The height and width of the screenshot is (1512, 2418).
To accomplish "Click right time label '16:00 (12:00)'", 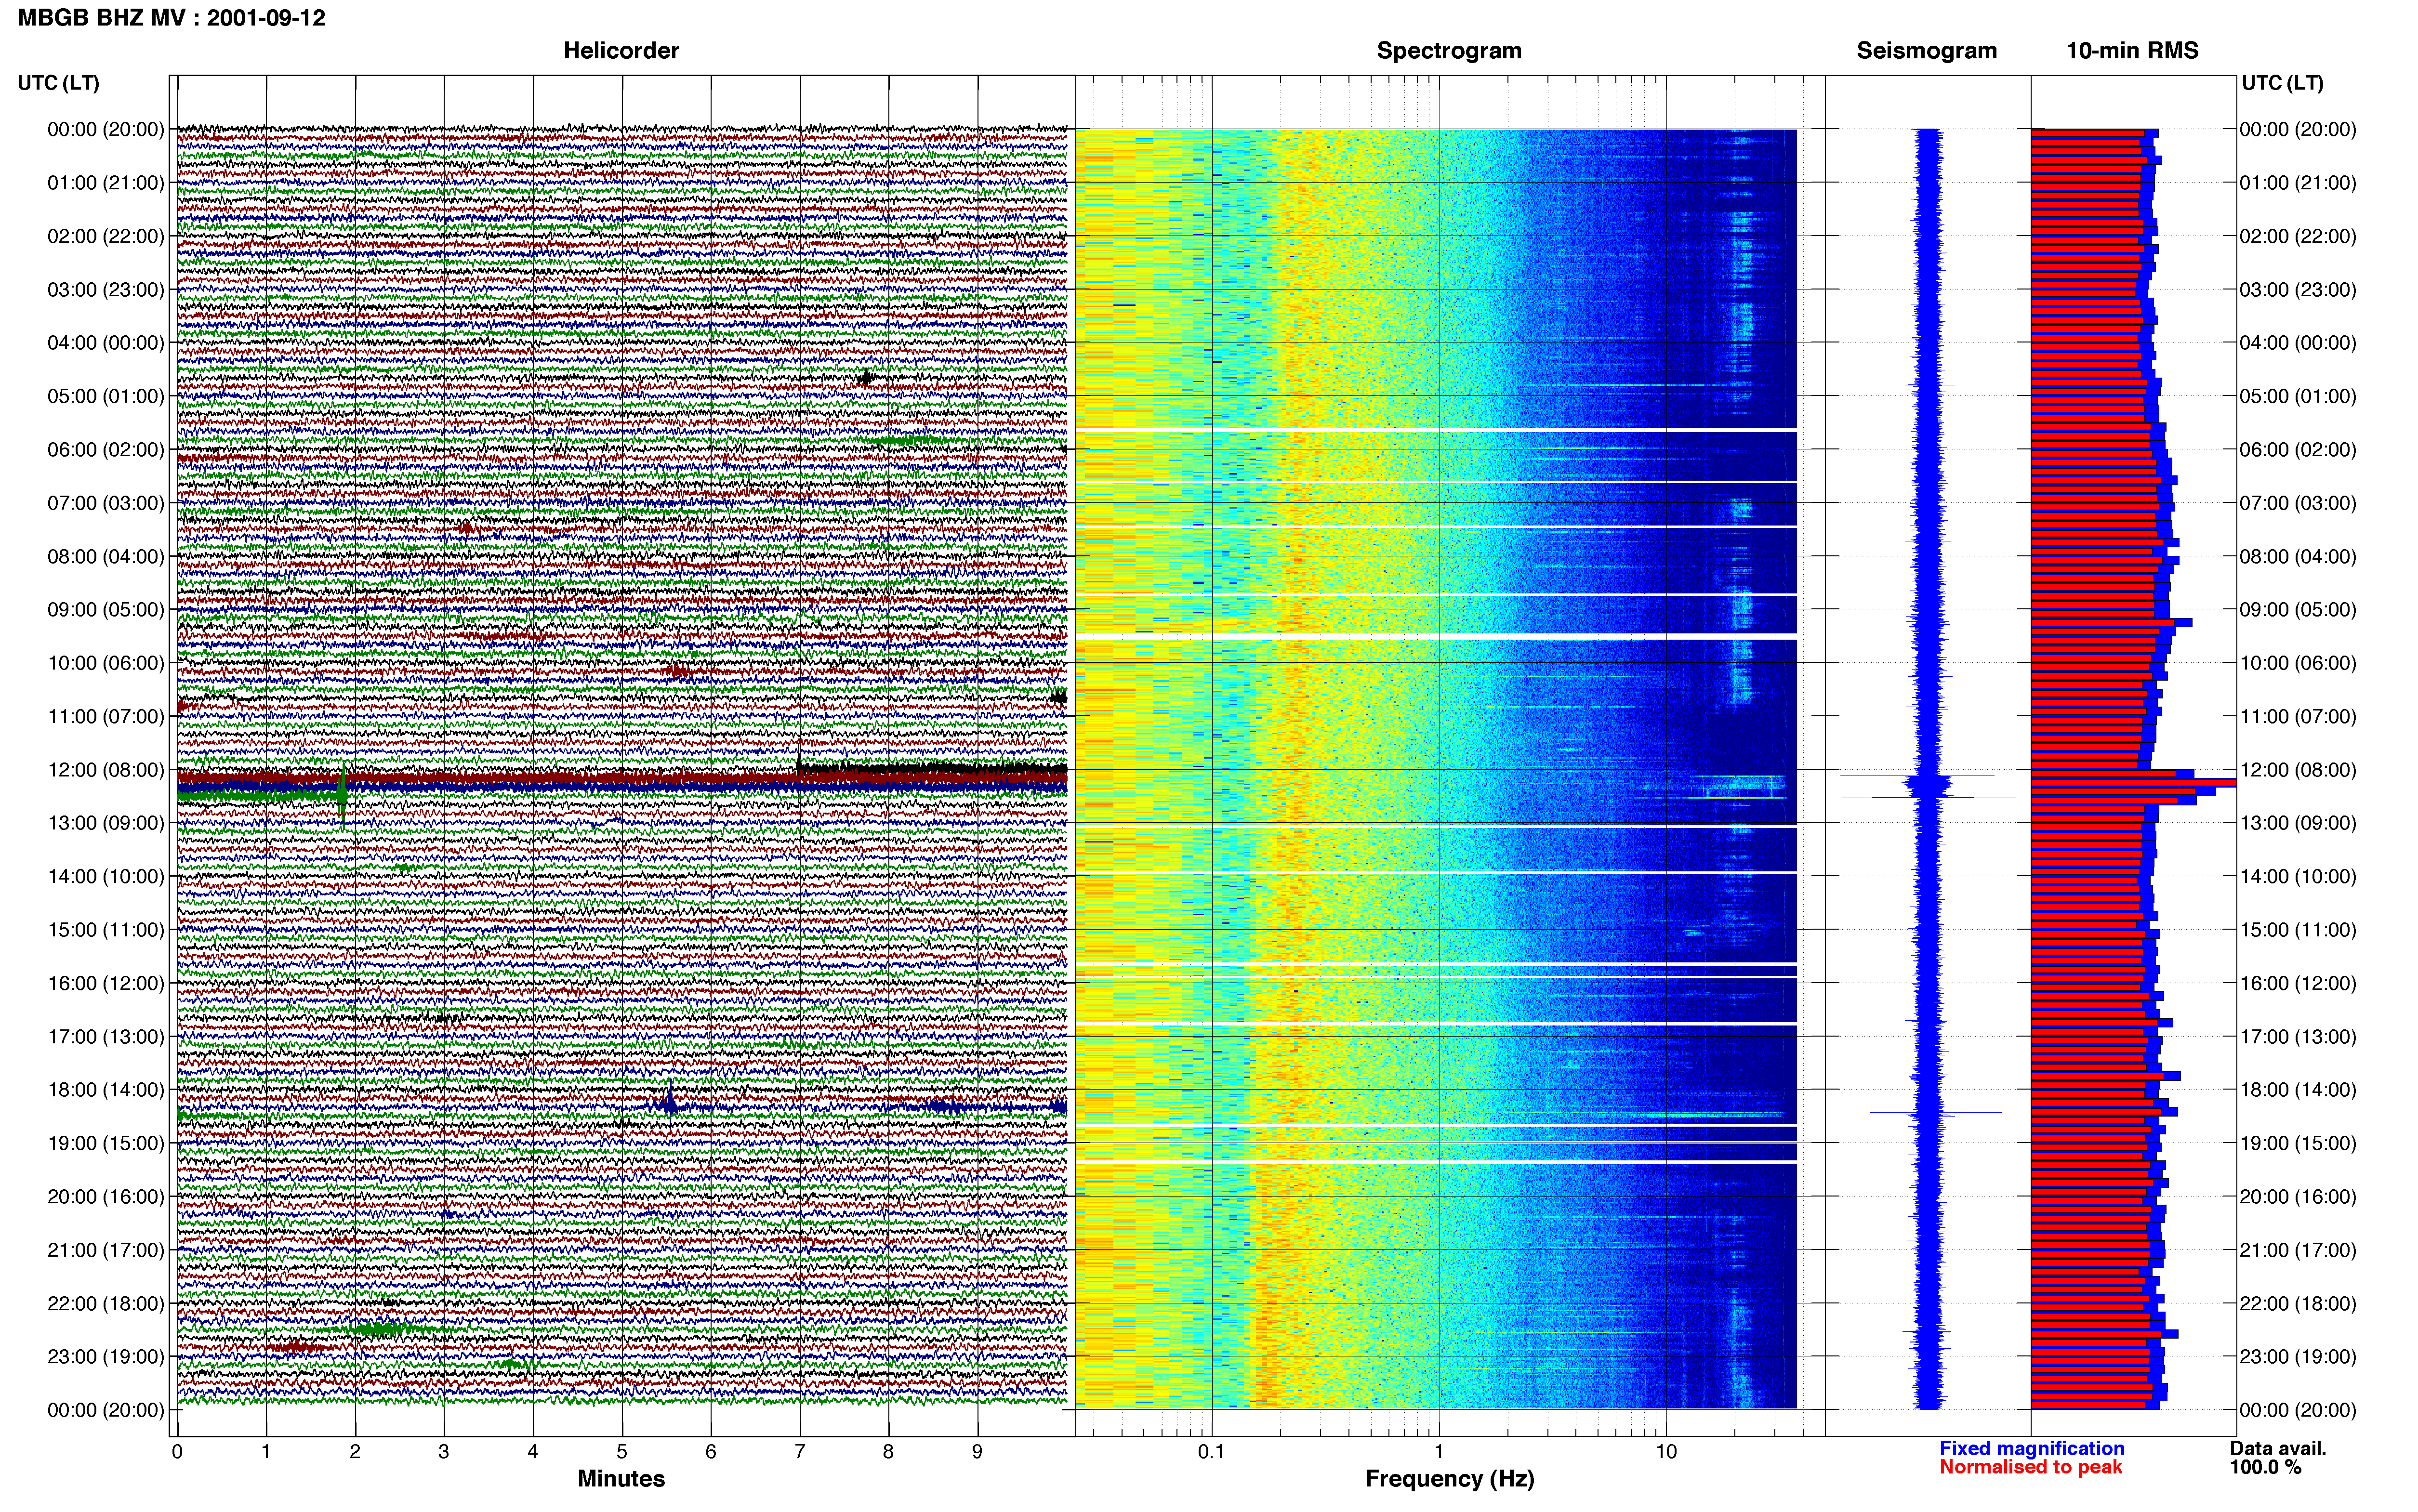I will 2298,983.
